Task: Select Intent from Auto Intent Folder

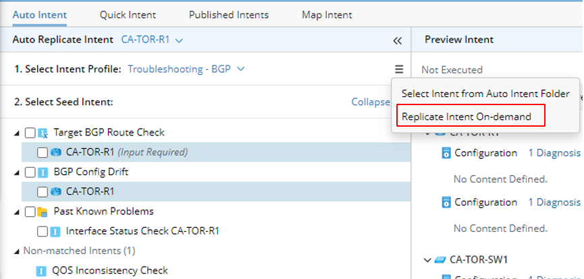Action: tap(485, 94)
